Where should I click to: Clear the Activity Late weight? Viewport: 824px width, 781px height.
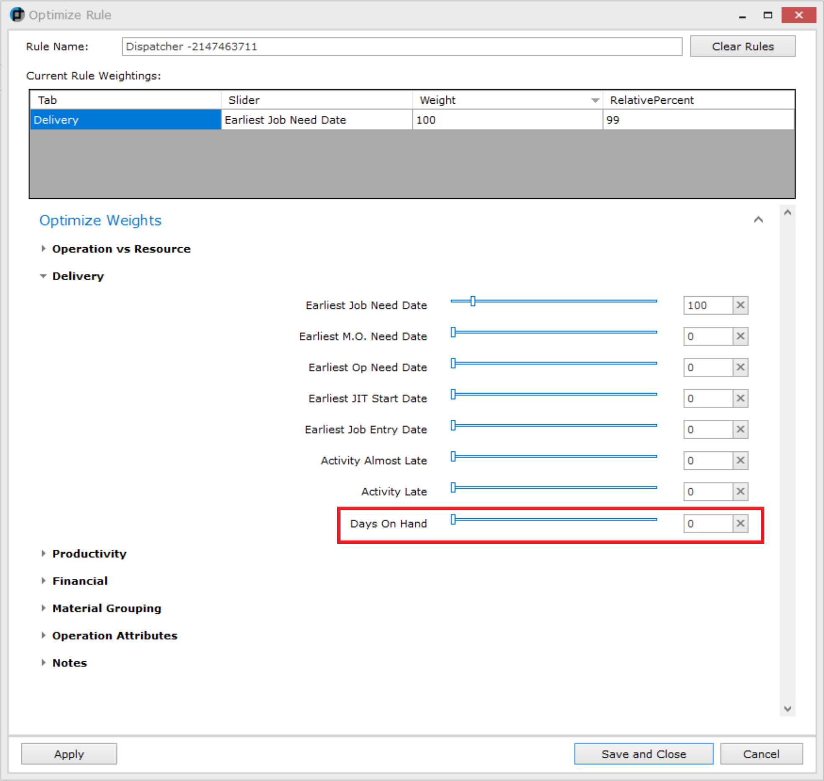[x=740, y=491]
